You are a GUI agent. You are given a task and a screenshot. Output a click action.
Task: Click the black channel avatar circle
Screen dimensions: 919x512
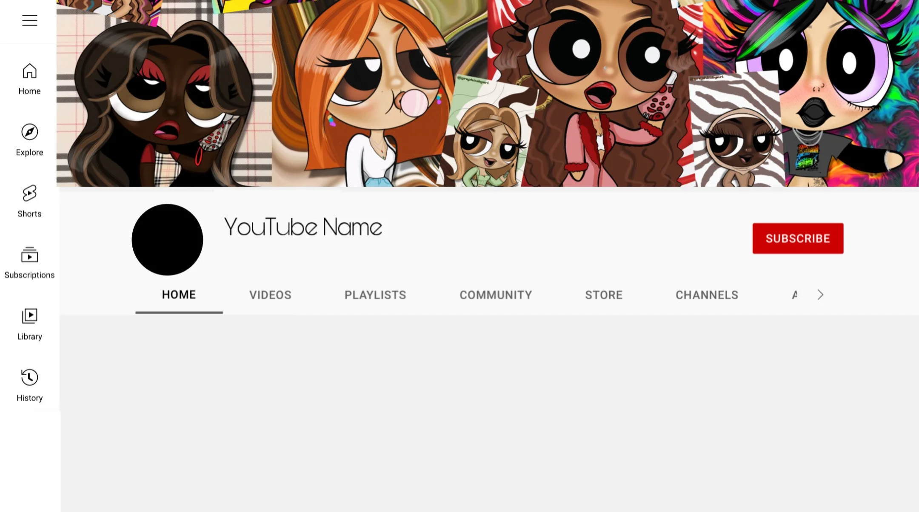tap(167, 239)
